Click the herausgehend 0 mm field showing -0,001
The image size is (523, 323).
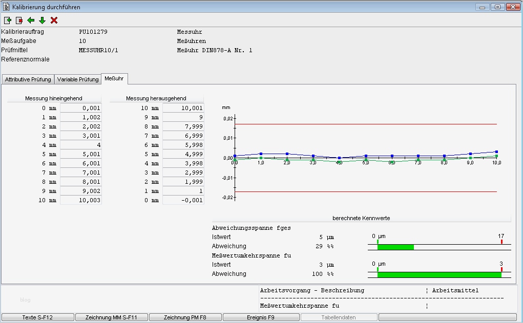pyautogui.click(x=183, y=200)
